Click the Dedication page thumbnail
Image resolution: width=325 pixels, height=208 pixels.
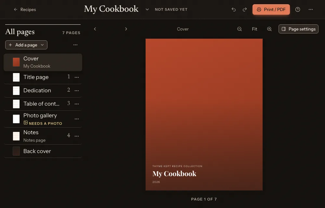coord(16,91)
